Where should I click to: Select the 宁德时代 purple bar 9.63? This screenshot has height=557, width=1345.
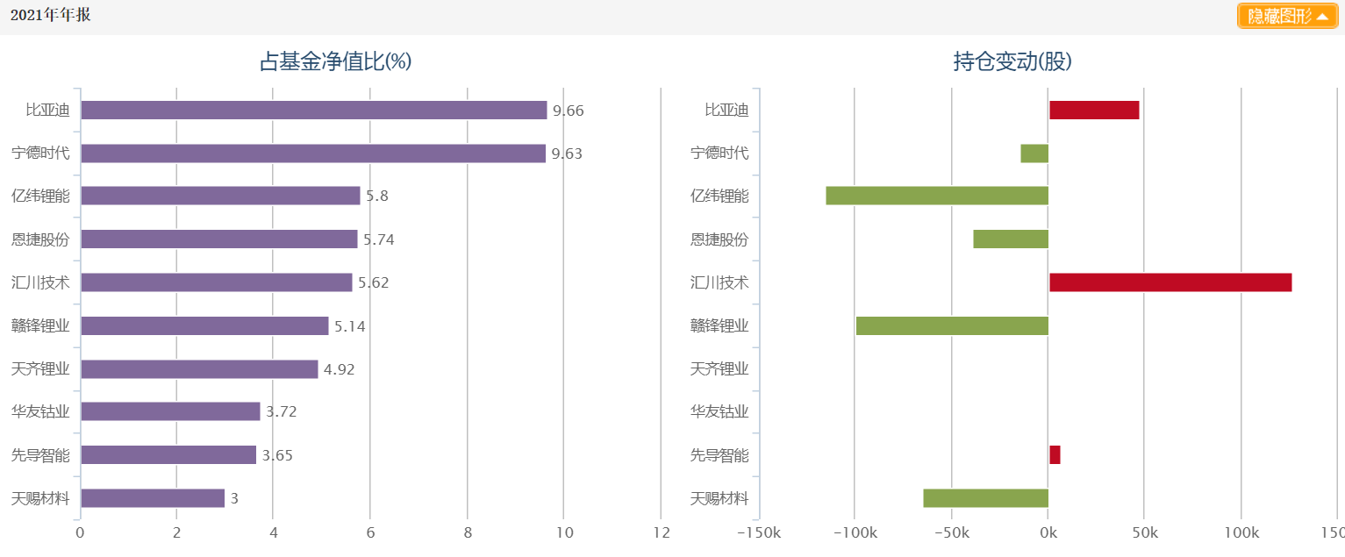(312, 154)
